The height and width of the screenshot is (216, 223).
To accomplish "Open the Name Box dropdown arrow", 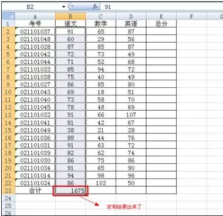I will point(63,7).
